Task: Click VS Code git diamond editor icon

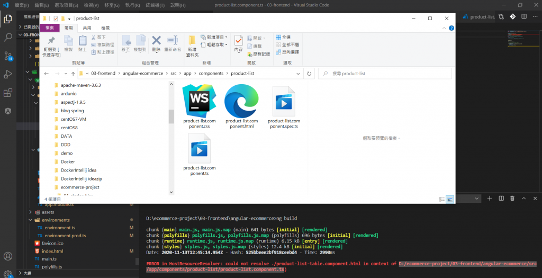Action: click(512, 16)
